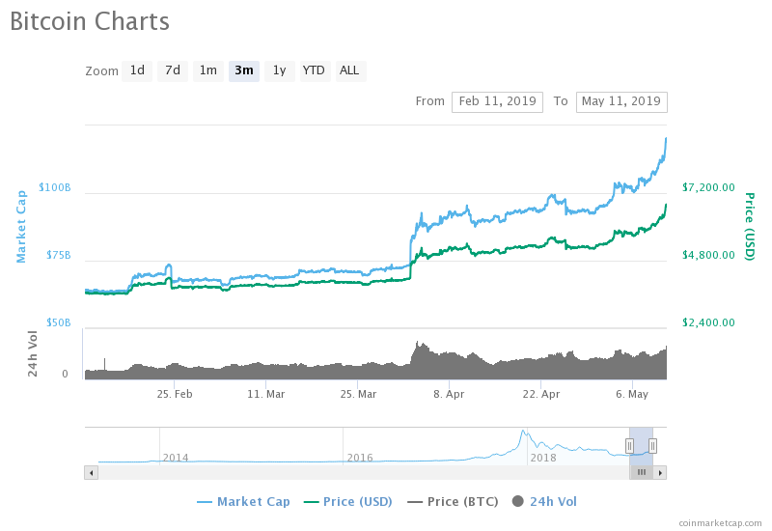Grab the right navigator range handle
The width and height of the screenshot is (772, 531).
pyautogui.click(x=652, y=446)
